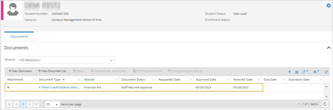The image size is (333, 110).
Task: Open the TitleIV Credit Balance Waiver link
Action: [x=59, y=87]
